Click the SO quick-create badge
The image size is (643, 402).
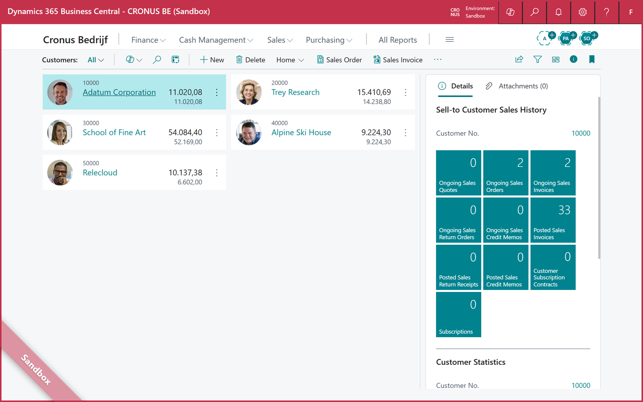(x=588, y=38)
